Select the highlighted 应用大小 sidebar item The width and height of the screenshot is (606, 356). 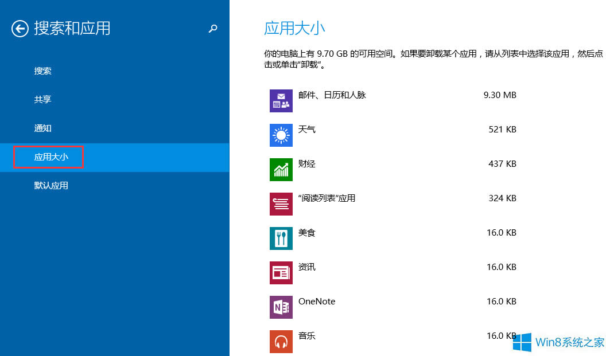[x=49, y=157]
